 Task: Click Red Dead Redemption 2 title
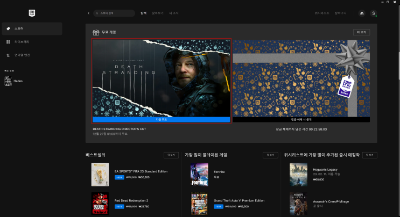[x=131, y=201]
